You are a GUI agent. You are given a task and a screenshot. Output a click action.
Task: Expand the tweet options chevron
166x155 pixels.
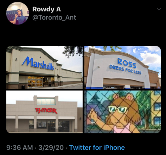coord(159,9)
